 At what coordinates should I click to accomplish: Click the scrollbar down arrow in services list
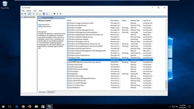[x=166, y=90]
